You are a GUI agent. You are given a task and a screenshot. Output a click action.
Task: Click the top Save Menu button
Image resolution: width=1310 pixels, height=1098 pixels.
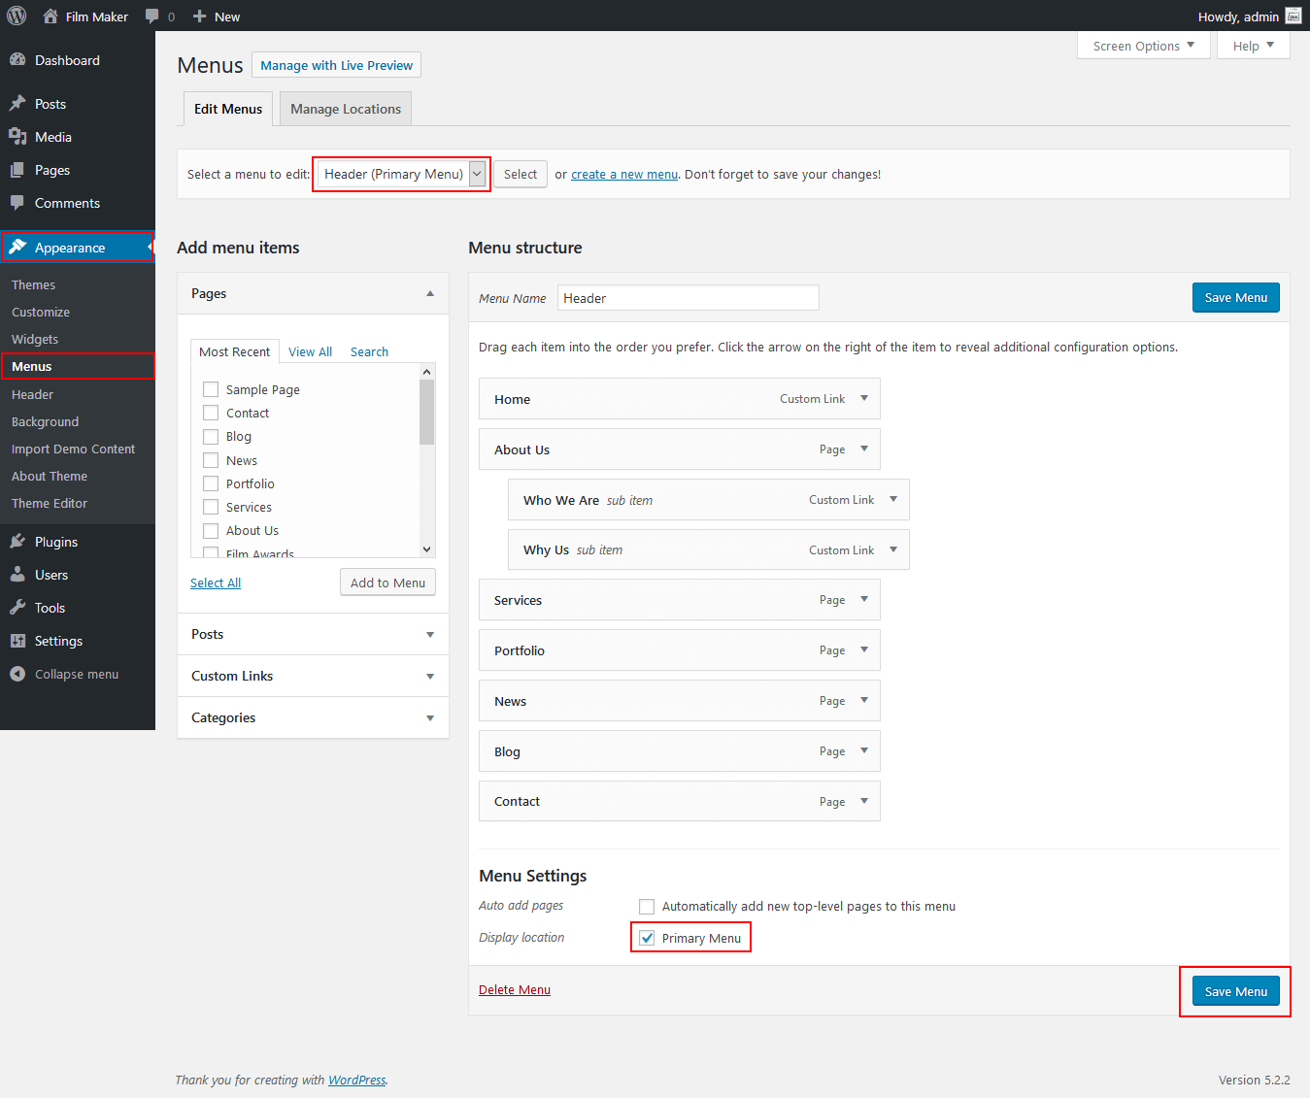[1236, 298]
